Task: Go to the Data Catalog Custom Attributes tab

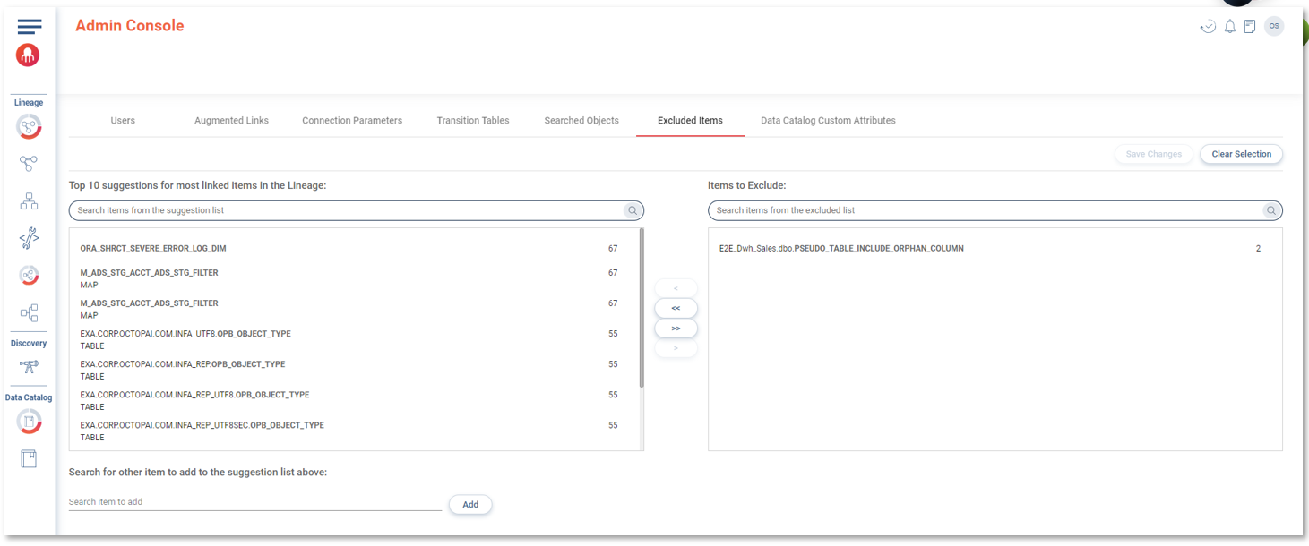Action: tap(827, 121)
